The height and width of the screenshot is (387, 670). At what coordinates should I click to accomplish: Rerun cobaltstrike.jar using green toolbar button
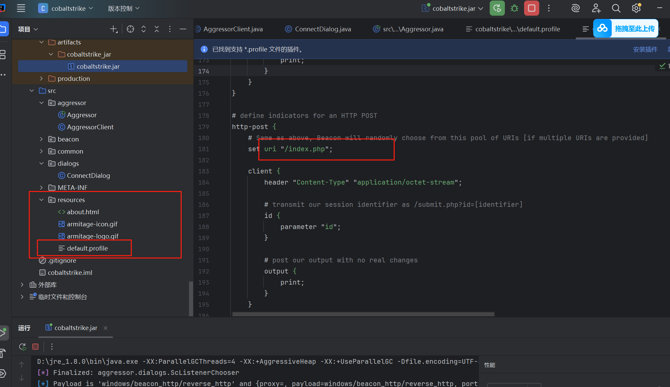pyautogui.click(x=497, y=8)
